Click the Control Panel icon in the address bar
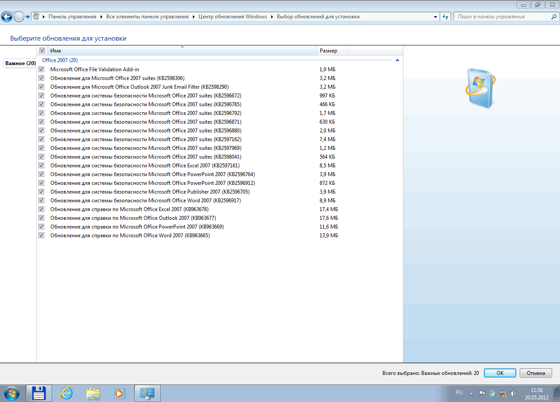Image resolution: width=560 pixels, height=402 pixels. coord(36,17)
